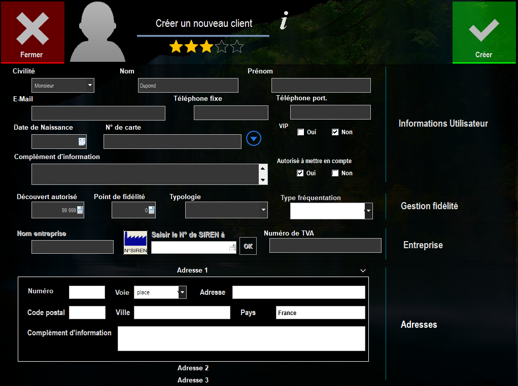Open the Point de fidélité calculator icon
Screen dimensions: 518x386
click(x=152, y=210)
